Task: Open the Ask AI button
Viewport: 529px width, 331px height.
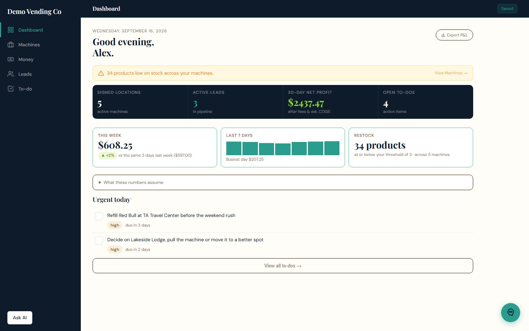Action: 20,318
